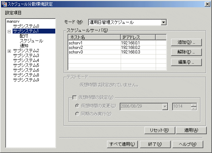Click IP address 192.168.0.1 cell

(x=138, y=43)
